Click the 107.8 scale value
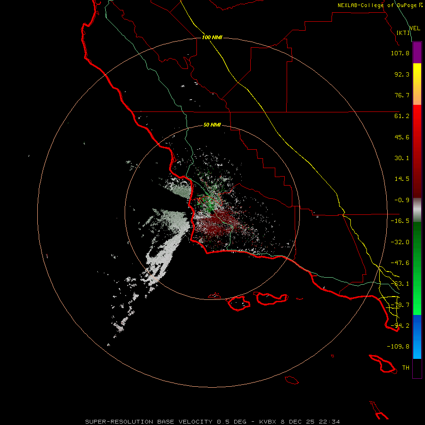The width and height of the screenshot is (425, 425). coord(400,53)
